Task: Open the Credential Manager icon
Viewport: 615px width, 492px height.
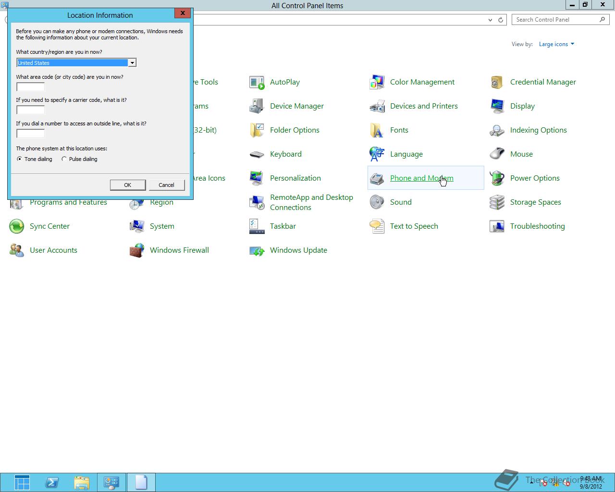Action: tap(497, 82)
